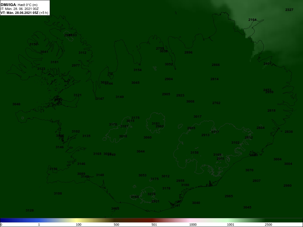
Task: Pick the 3178 map label
Action: [x=166, y=188]
